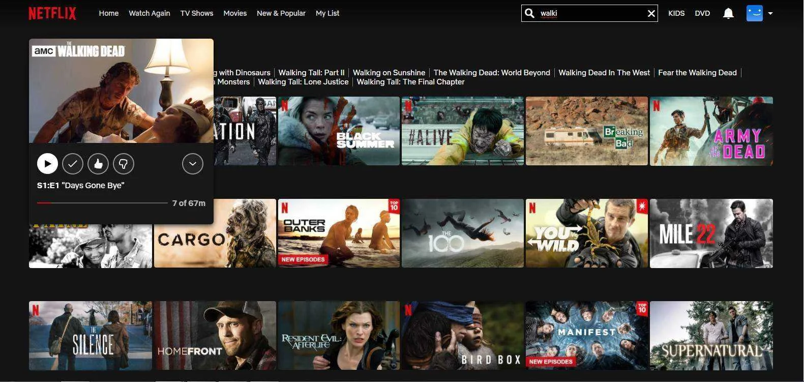Open the Walking Dead preview image
The height and width of the screenshot is (382, 804).
click(x=121, y=91)
